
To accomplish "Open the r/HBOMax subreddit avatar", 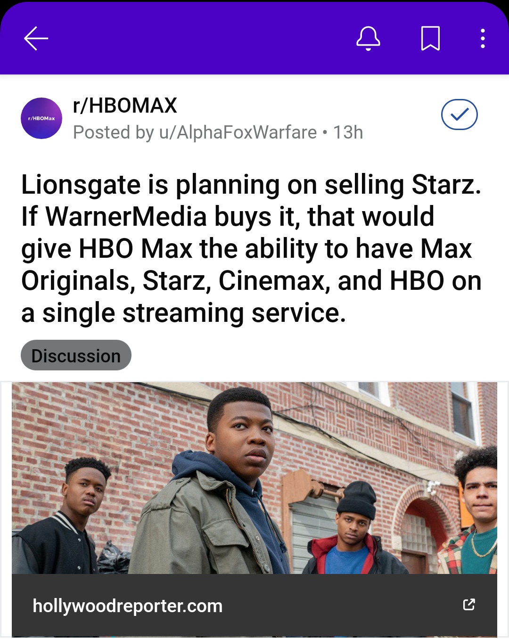I will (x=41, y=118).
